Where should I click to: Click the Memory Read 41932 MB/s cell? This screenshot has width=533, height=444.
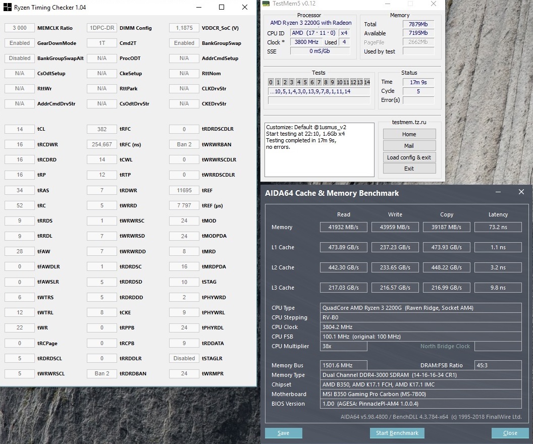coord(343,227)
